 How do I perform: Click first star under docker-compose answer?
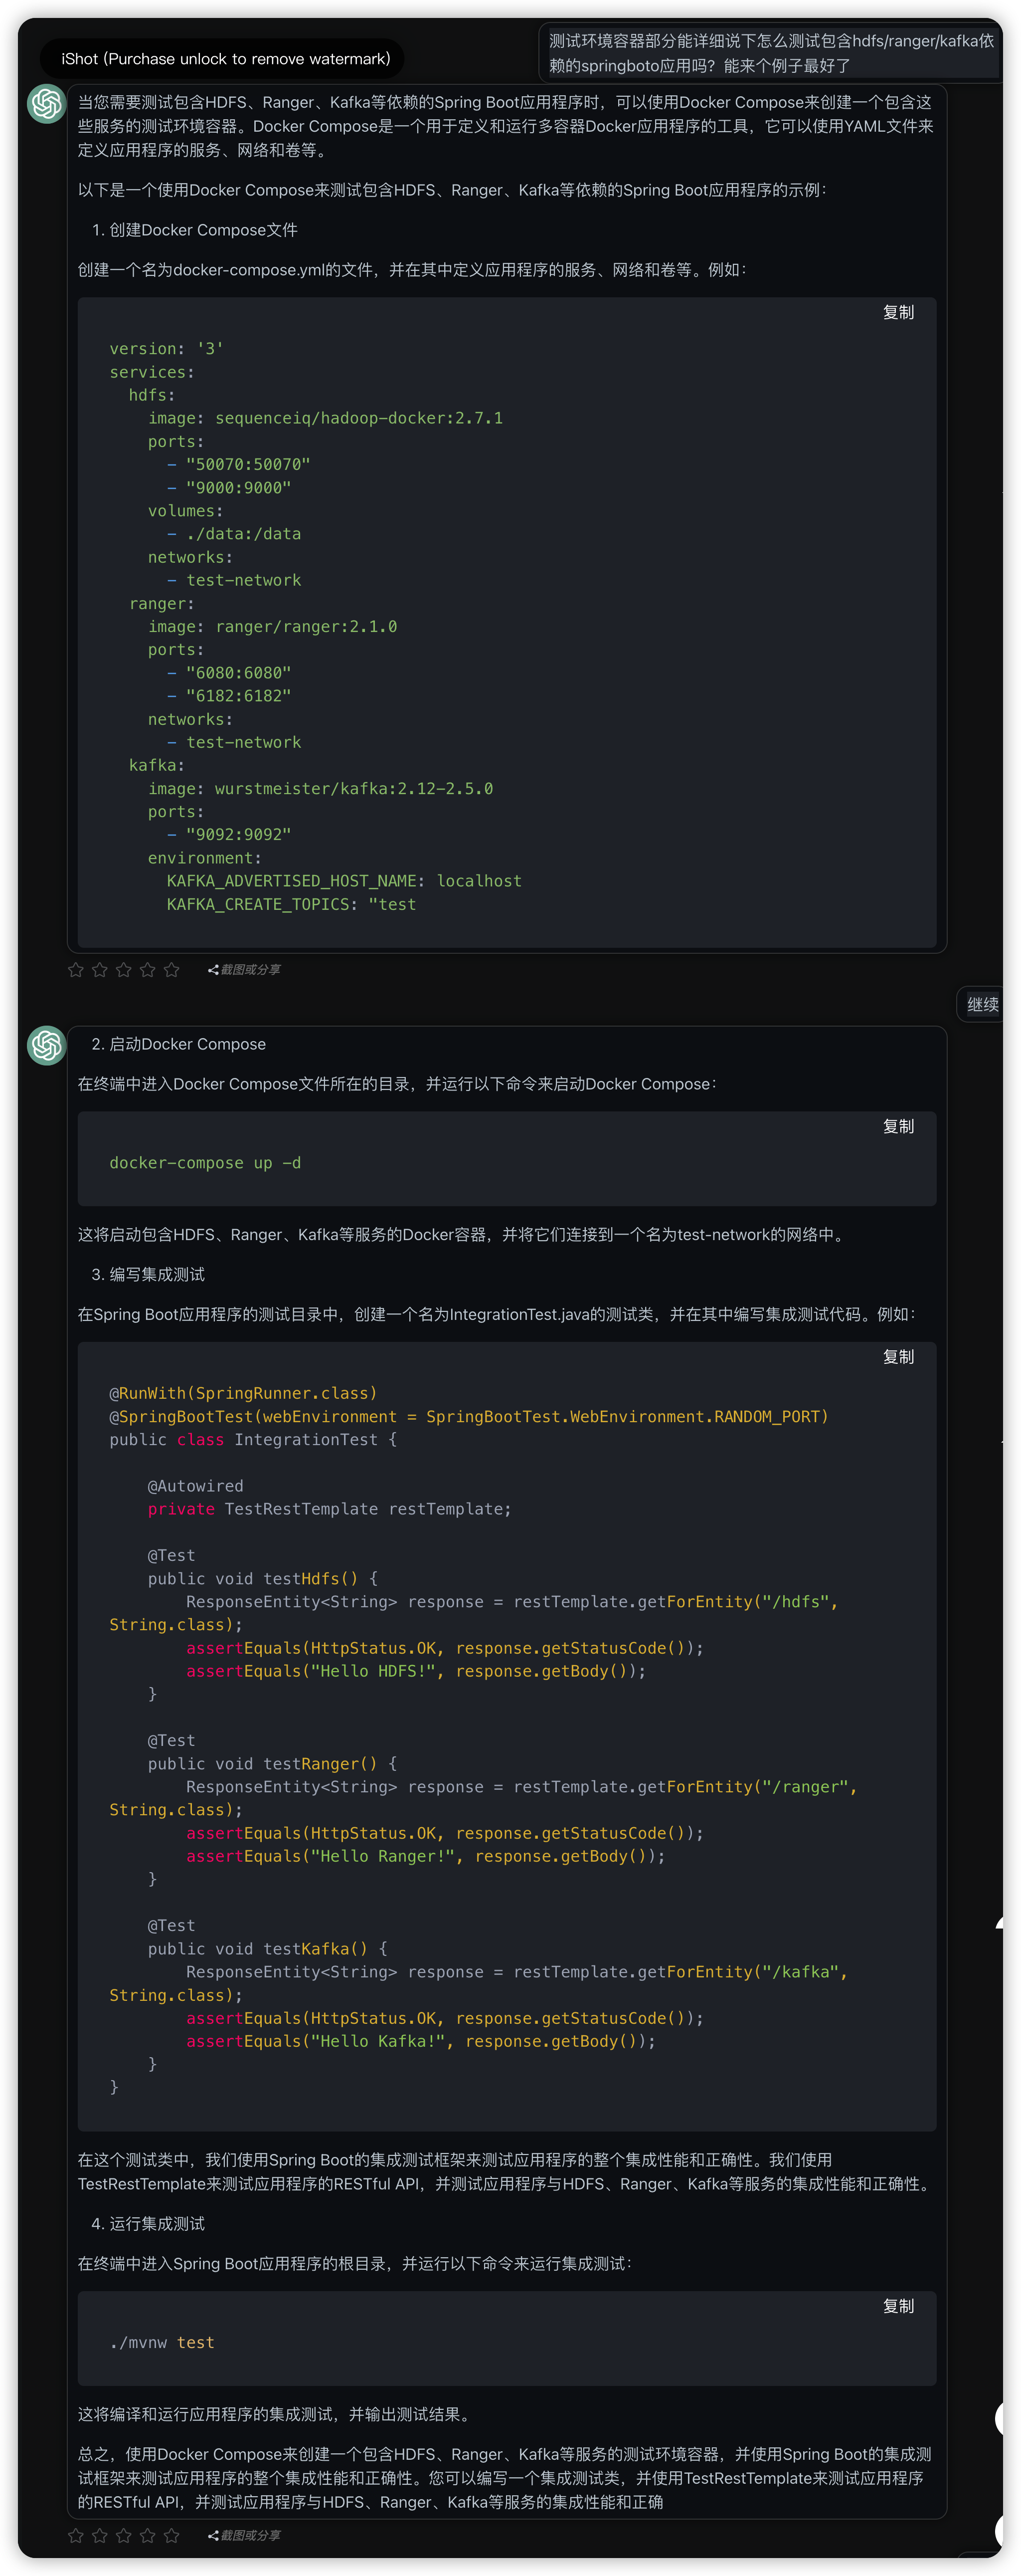pyautogui.click(x=75, y=970)
